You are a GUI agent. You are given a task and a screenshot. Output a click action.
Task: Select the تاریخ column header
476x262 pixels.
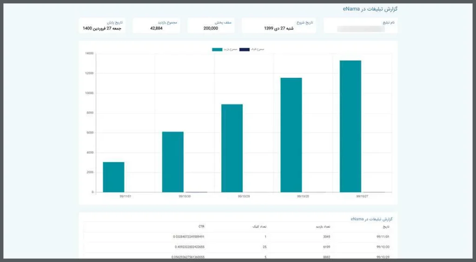[386, 227]
